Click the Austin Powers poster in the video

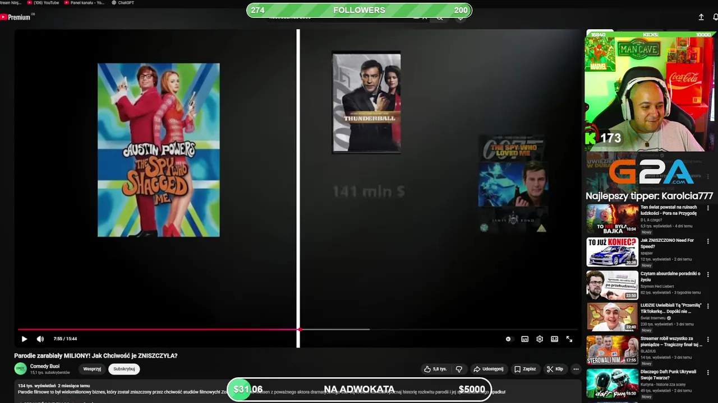(159, 150)
